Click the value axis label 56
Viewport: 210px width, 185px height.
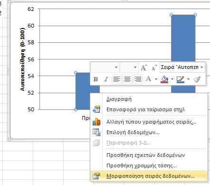31,59
